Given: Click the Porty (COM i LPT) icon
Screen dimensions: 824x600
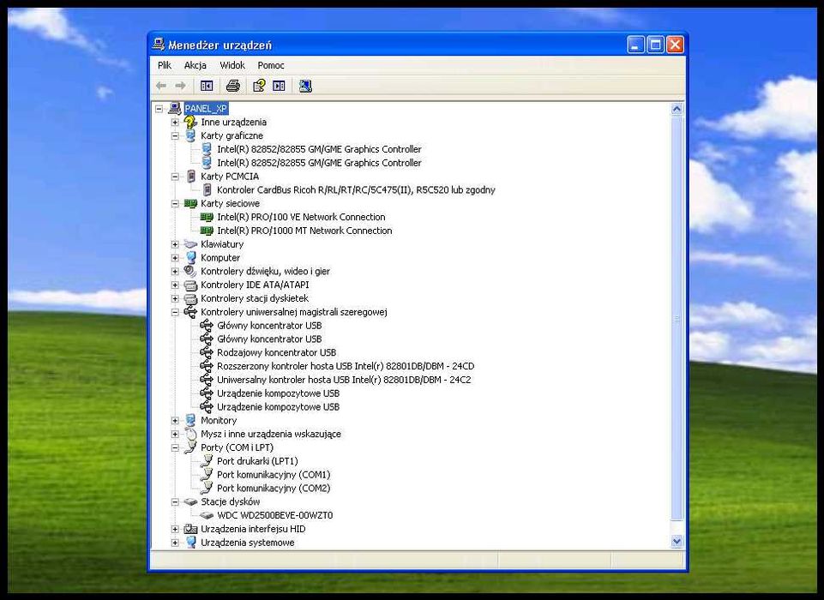Looking at the screenshot, I should tap(190, 447).
